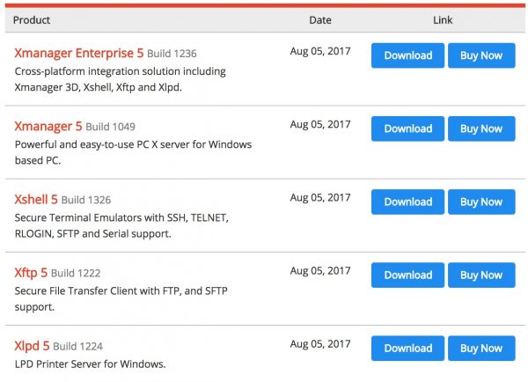The image size is (528, 382).
Task: Open the Xmanager 5 product title link
Action: [x=48, y=127]
